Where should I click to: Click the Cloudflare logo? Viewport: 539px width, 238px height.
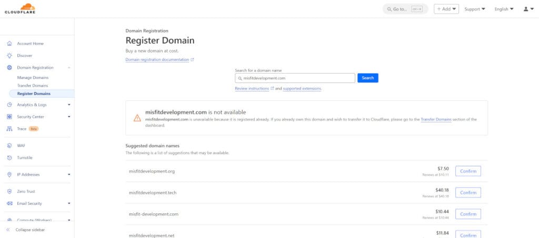click(x=20, y=8)
